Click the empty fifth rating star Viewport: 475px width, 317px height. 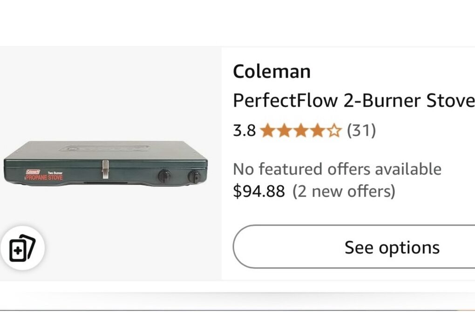(x=334, y=131)
